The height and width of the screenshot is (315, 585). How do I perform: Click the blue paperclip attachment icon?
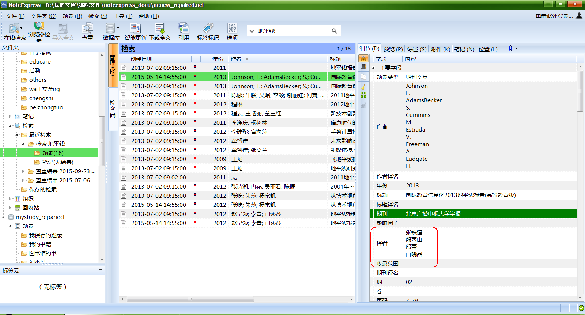(510, 48)
